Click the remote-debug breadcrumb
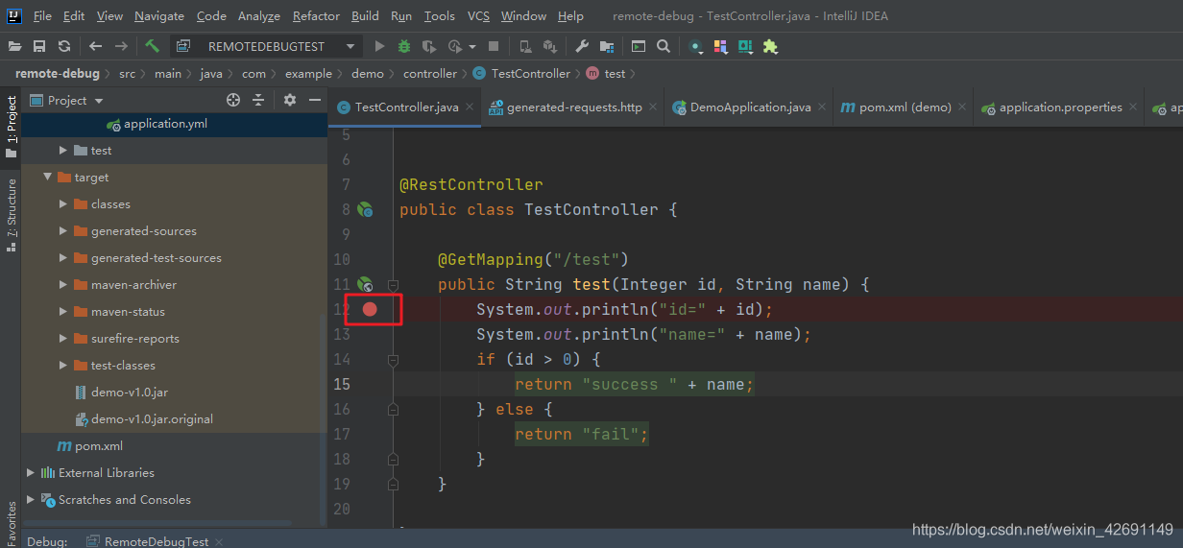The width and height of the screenshot is (1183, 548). click(x=58, y=73)
